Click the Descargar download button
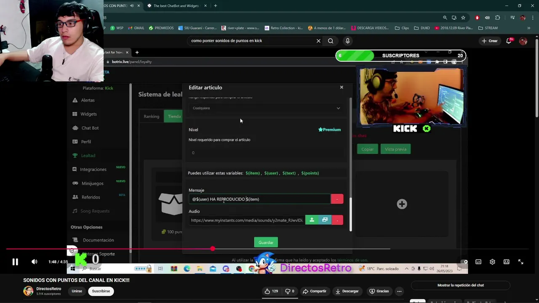Image resolution: width=539 pixels, height=303 pixels. coord(347,291)
